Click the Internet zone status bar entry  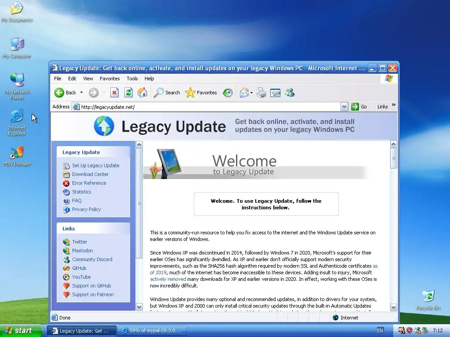tap(346, 318)
